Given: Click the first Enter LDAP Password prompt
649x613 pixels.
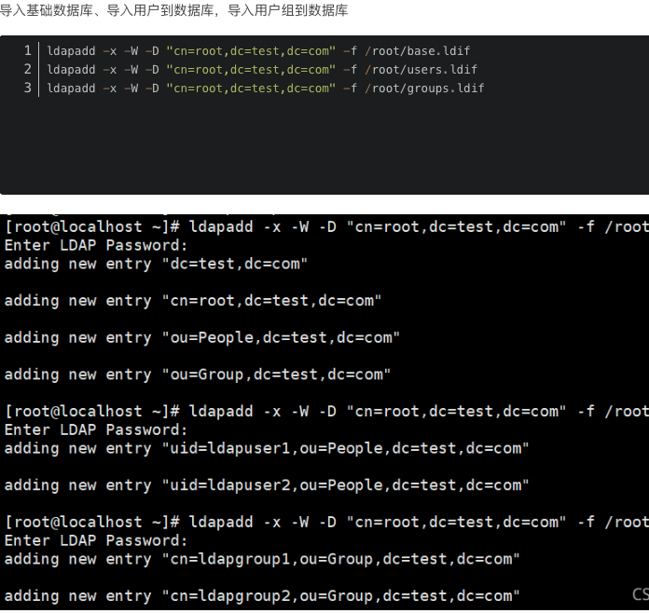Looking at the screenshot, I should point(96,245).
